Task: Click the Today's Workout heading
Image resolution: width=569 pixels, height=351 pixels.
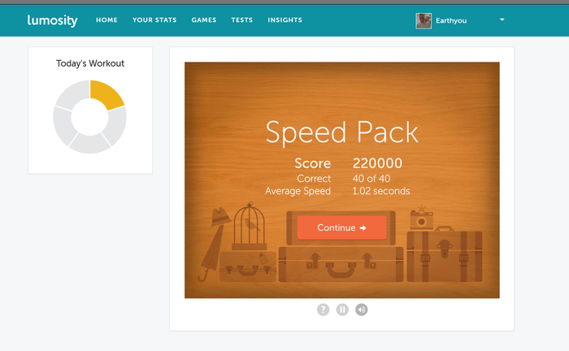Action: point(90,63)
